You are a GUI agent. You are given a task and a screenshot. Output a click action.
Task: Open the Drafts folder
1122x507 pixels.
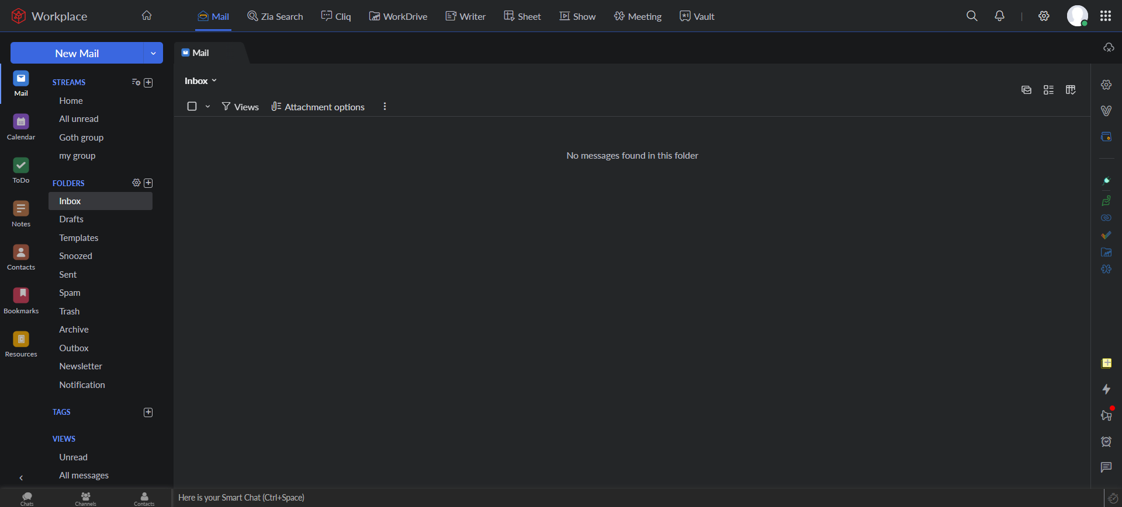point(71,219)
